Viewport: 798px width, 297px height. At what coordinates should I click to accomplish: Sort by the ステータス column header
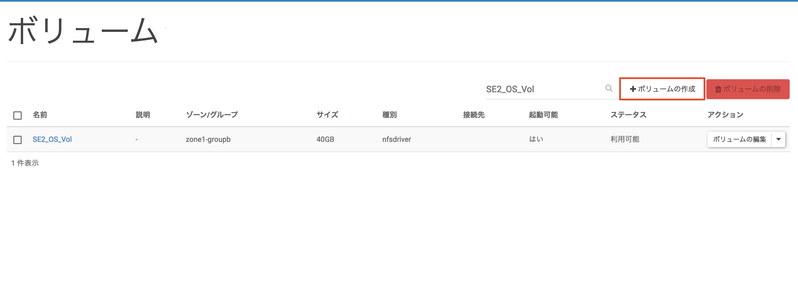(629, 115)
